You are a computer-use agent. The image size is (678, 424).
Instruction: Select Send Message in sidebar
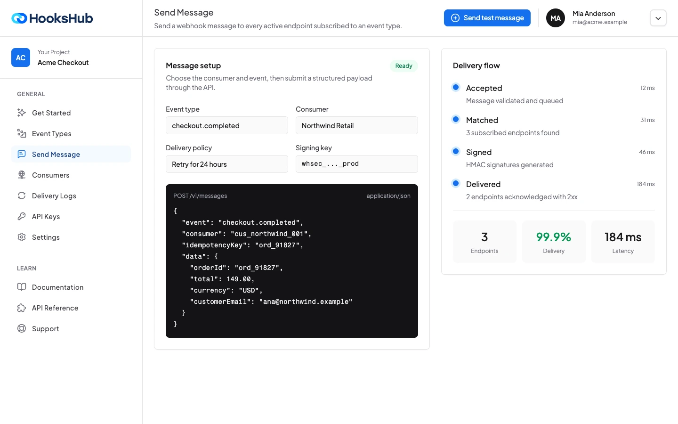pos(71,154)
